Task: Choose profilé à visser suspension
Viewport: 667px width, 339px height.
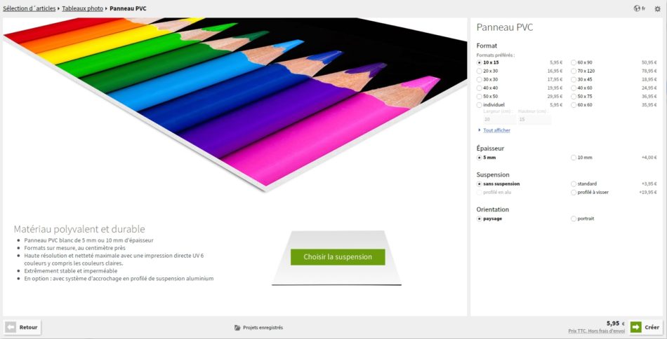Action: pyautogui.click(x=574, y=192)
